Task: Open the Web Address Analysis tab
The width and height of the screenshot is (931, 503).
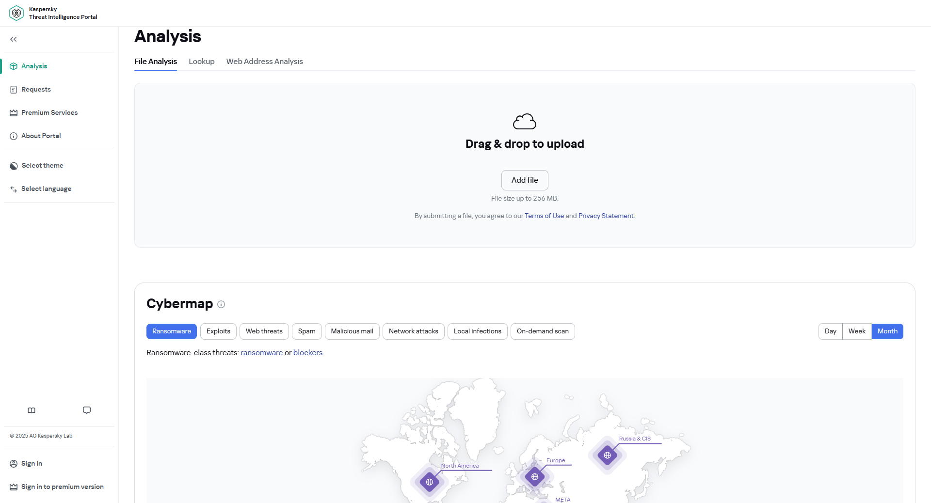Action: click(264, 62)
